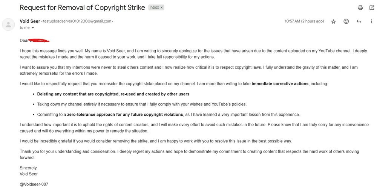This screenshot has height=195, width=377.
Task: Click the 'Sincerely,' closing line
Action: coord(29,168)
